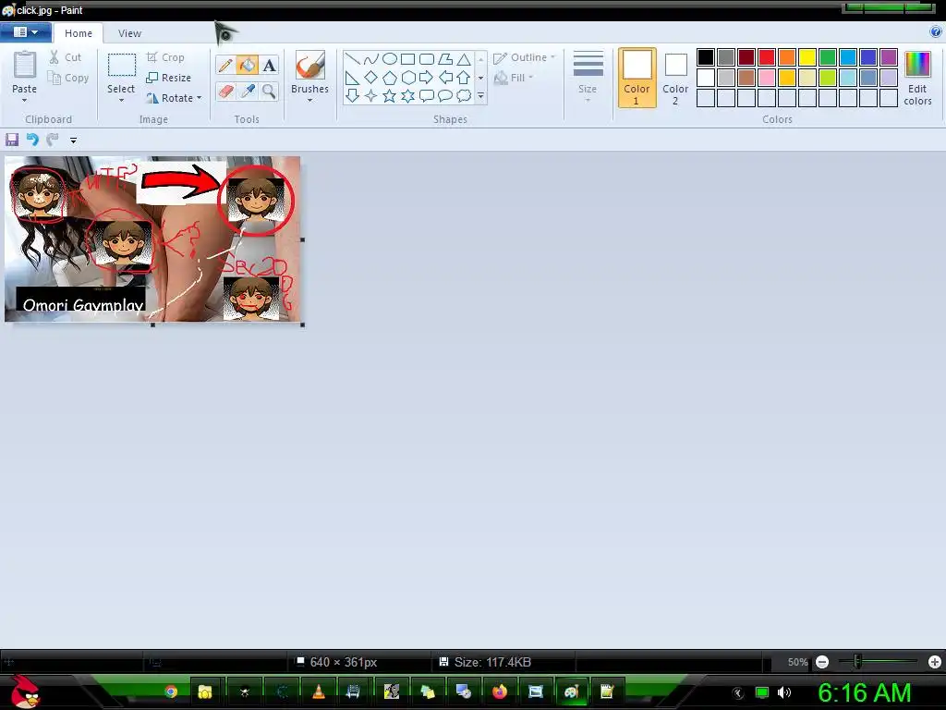Click the Resize button

pos(168,78)
